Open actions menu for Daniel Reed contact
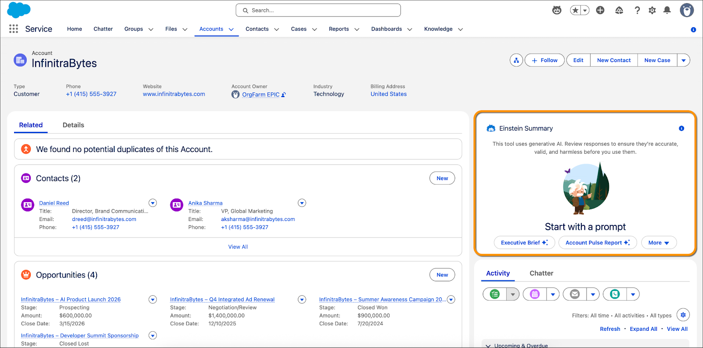The width and height of the screenshot is (703, 348). tap(153, 203)
